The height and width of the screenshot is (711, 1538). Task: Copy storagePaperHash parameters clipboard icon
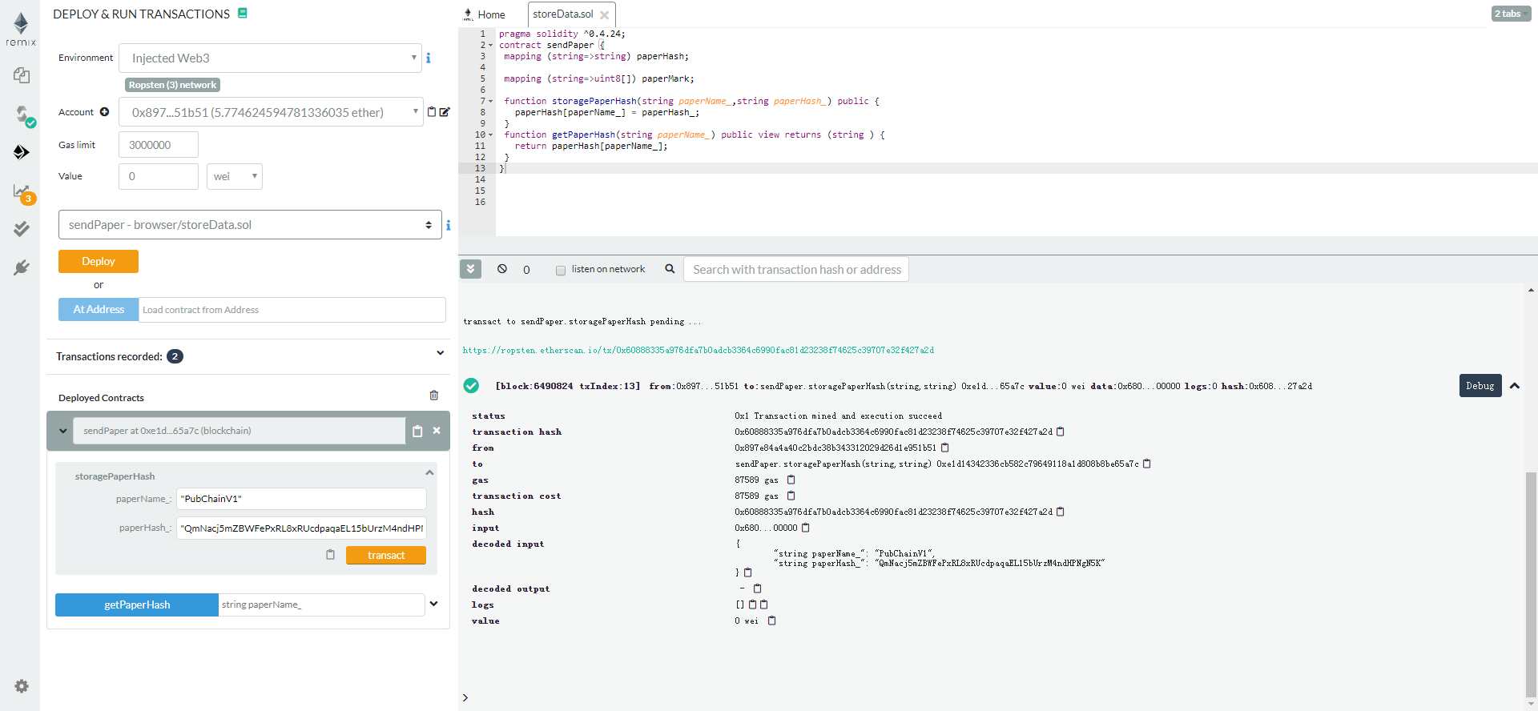pos(330,555)
